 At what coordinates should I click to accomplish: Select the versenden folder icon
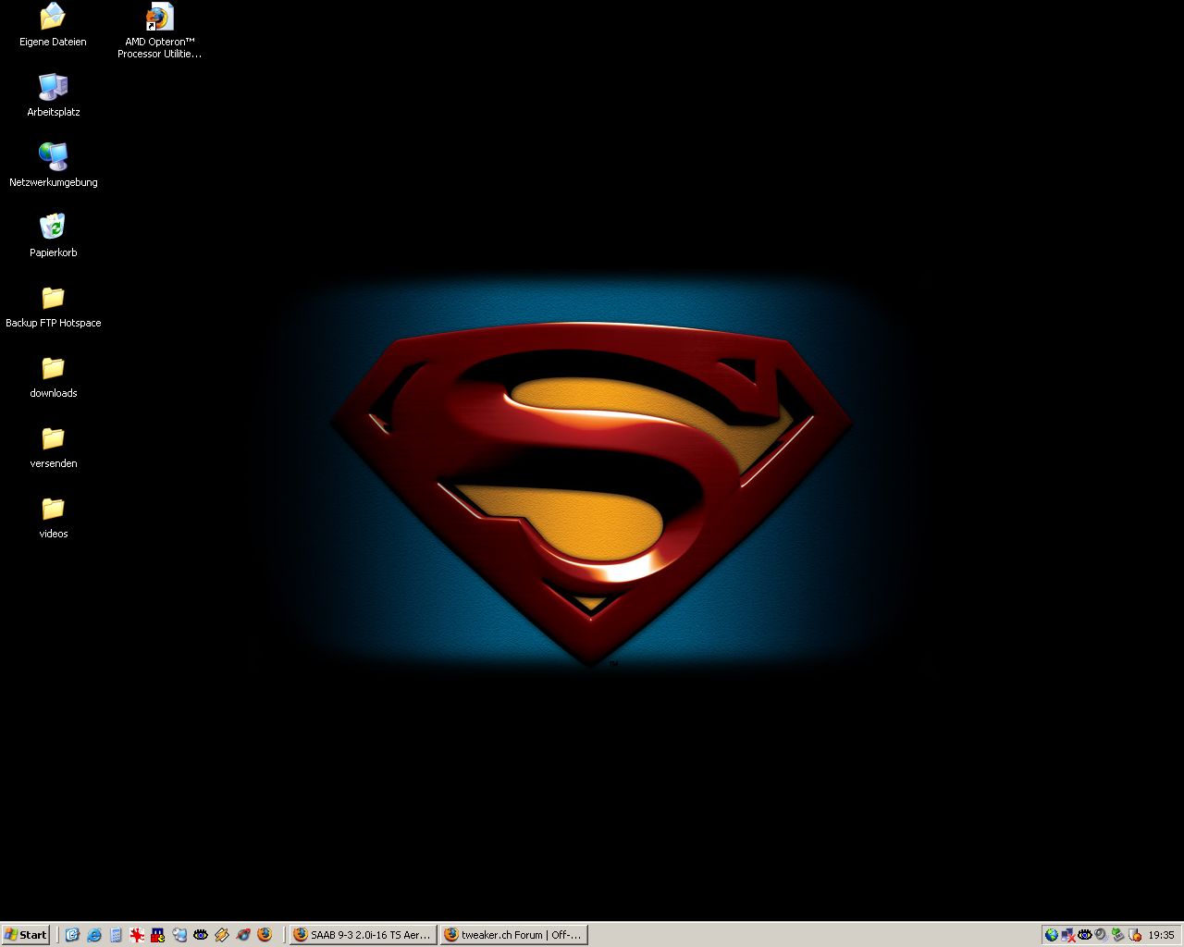[x=53, y=439]
